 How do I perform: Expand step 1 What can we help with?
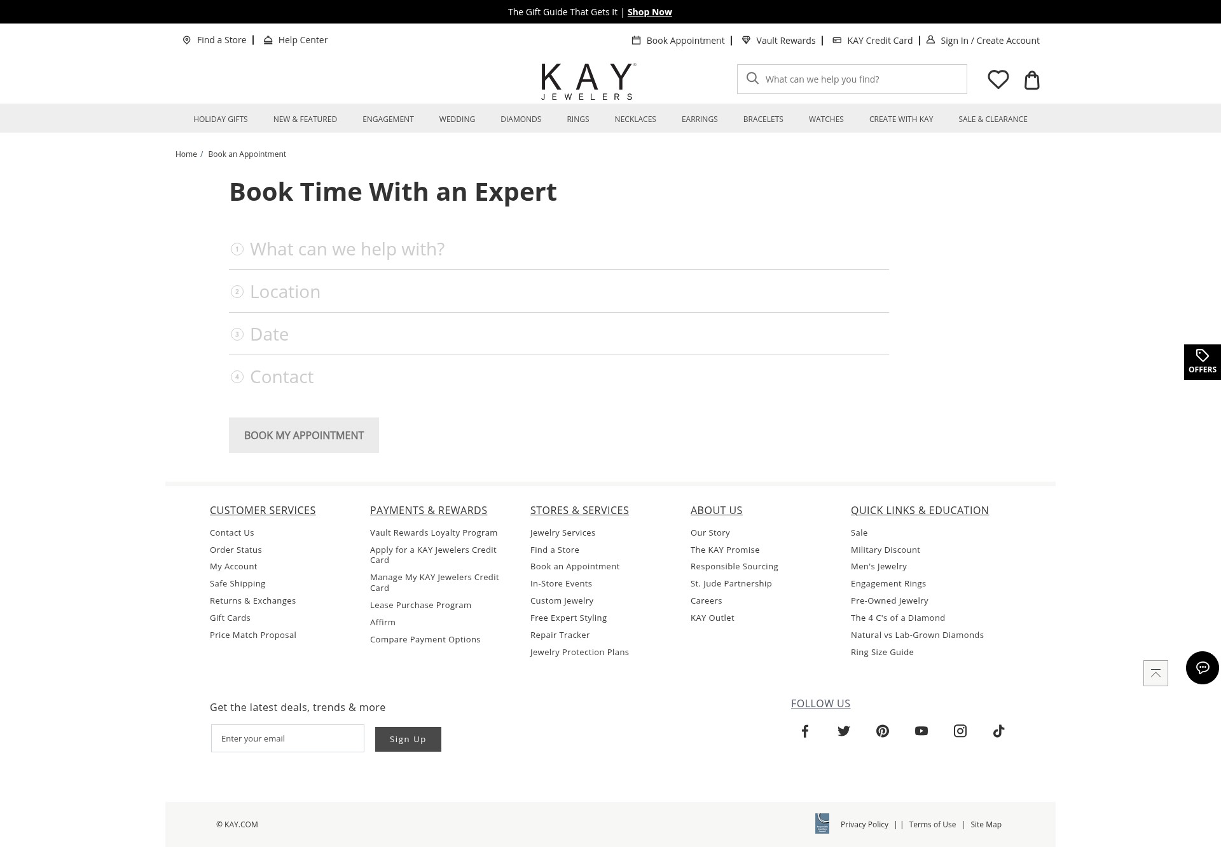click(x=559, y=249)
